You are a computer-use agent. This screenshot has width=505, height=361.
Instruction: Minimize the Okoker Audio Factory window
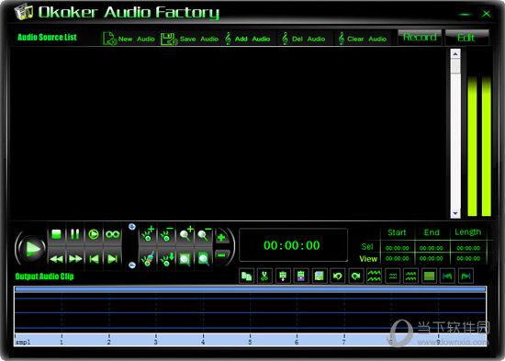click(465, 14)
